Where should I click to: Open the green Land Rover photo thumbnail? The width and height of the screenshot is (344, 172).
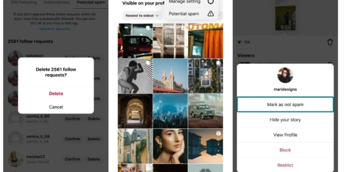(205, 111)
